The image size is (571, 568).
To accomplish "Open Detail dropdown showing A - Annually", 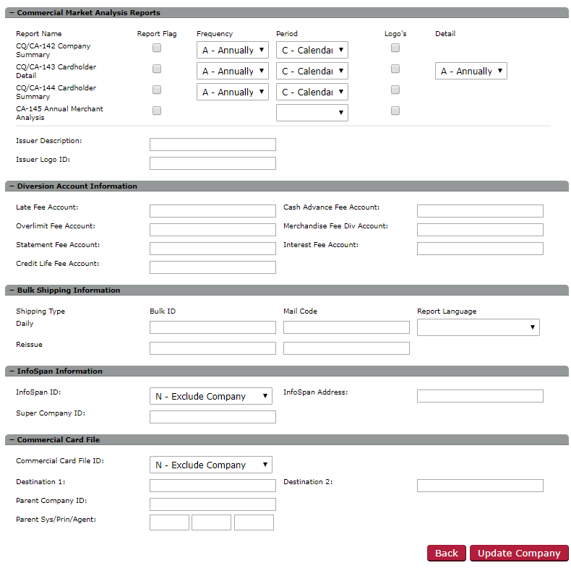I will (471, 71).
